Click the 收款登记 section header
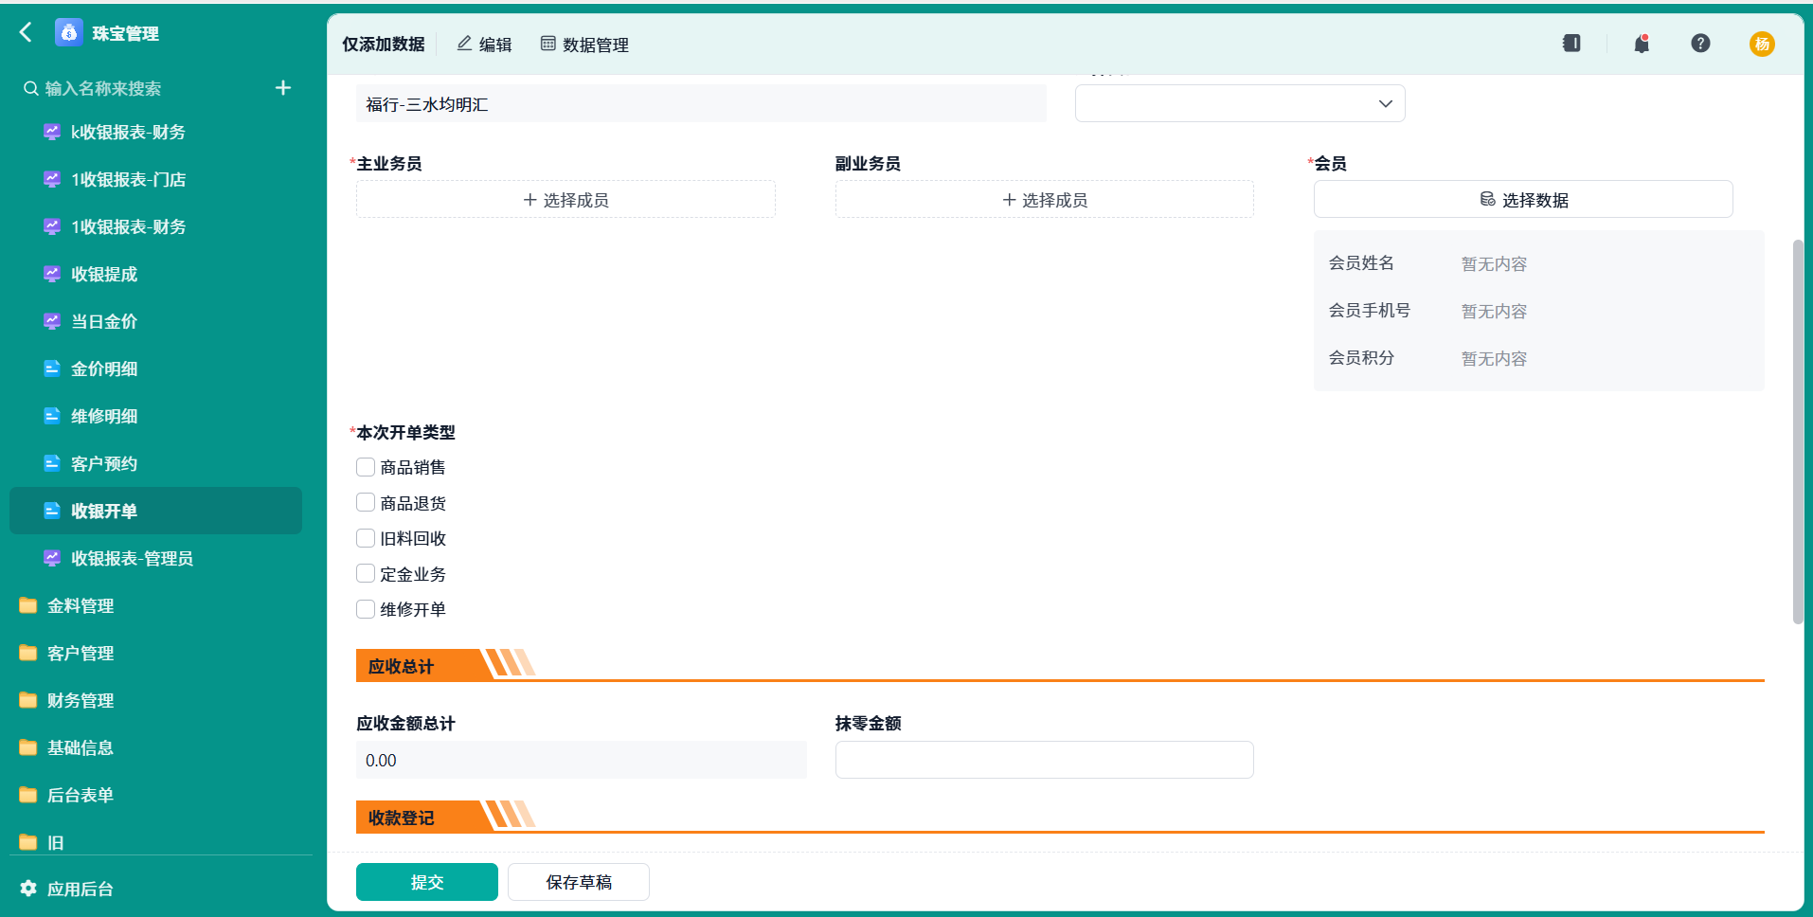 (401, 818)
